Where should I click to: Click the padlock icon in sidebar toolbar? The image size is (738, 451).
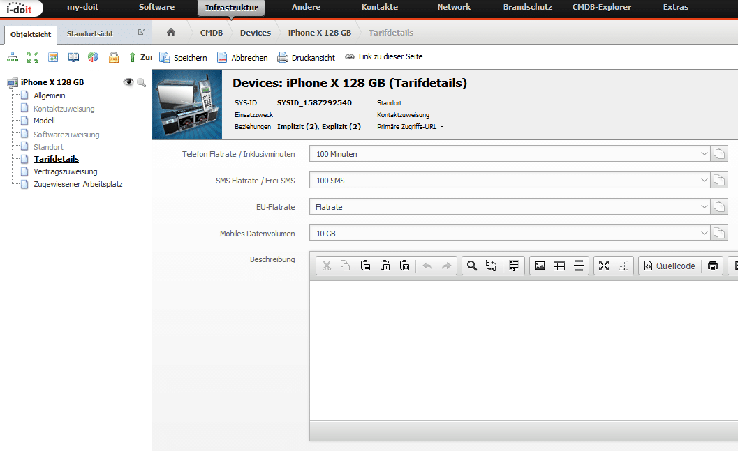click(114, 57)
